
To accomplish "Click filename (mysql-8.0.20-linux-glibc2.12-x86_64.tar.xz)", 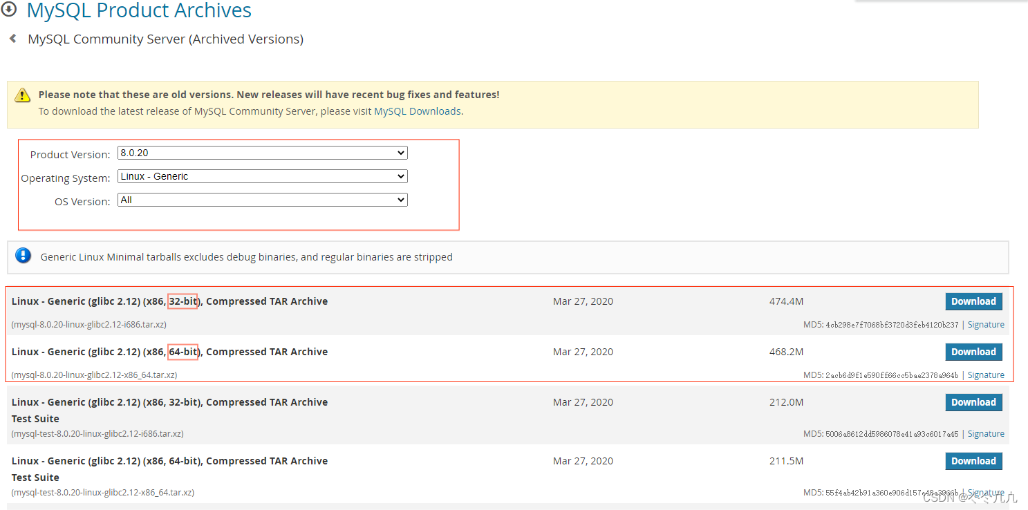I will [x=94, y=375].
